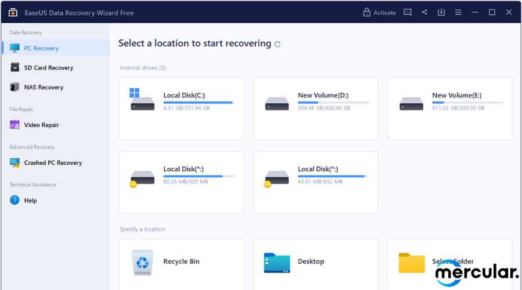The image size is (522, 290).
Task: Click drive icon of 852 MB Local Disk
Action: [277, 179]
